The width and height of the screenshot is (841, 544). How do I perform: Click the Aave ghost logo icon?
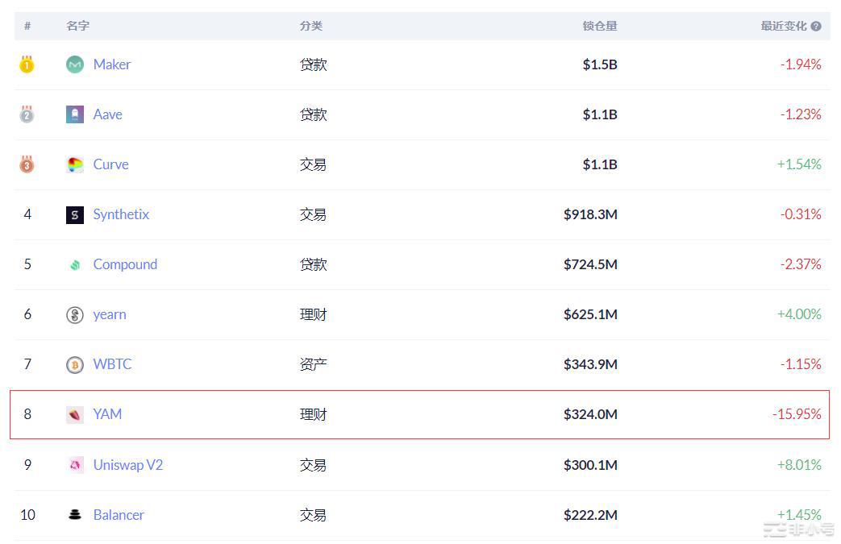tap(74, 114)
